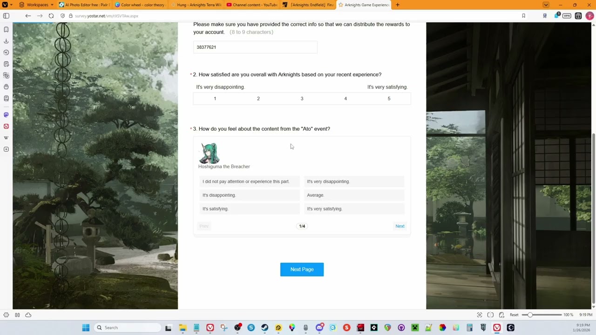Open Windows Start menu
The image size is (596, 335).
pos(86,328)
